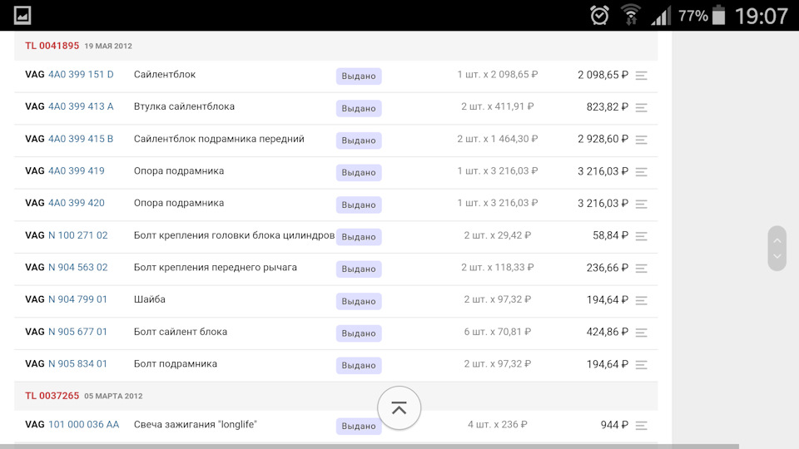Open row menu icon for Втулка сайлентблока
Screen dimensions: 799x449
click(x=641, y=107)
